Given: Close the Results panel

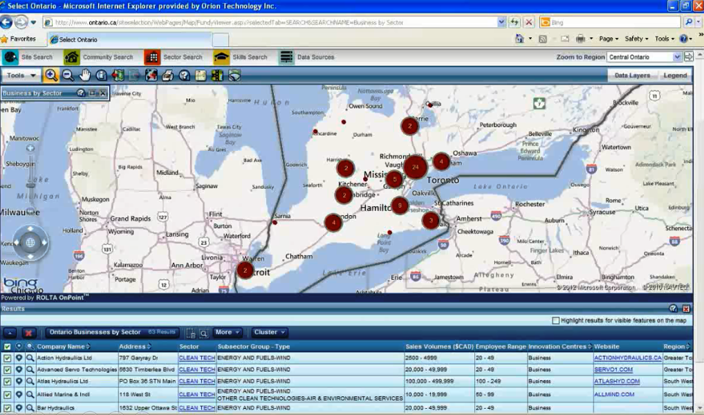Looking at the screenshot, I should tap(686, 308).
